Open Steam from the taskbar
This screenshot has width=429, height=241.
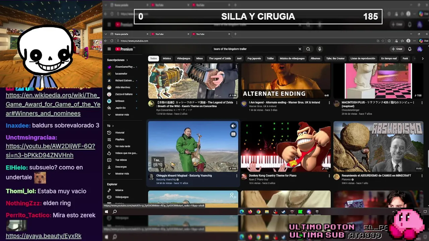284,212
